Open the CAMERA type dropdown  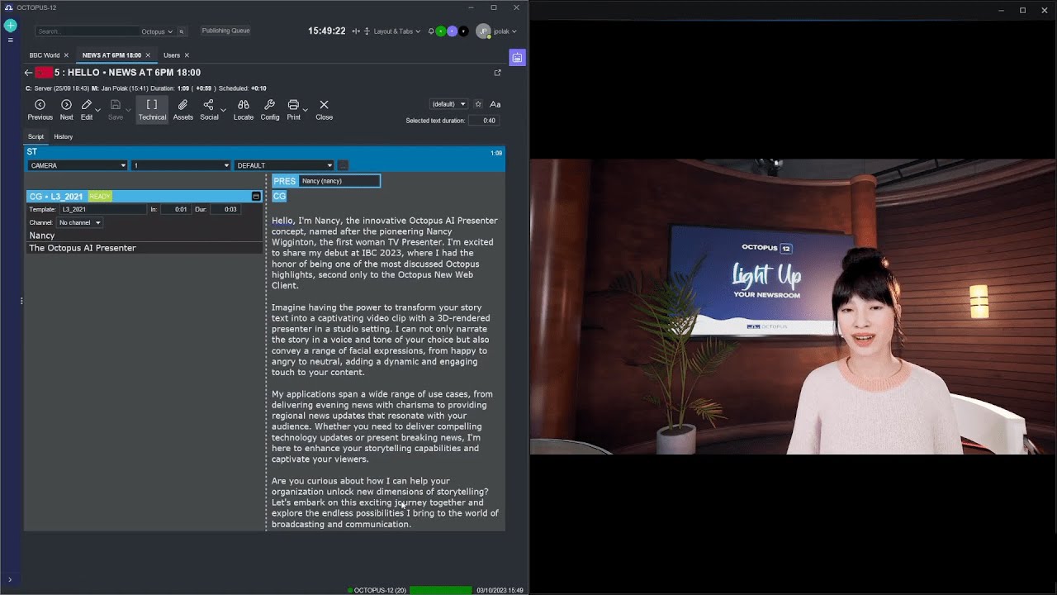pyautogui.click(x=78, y=165)
